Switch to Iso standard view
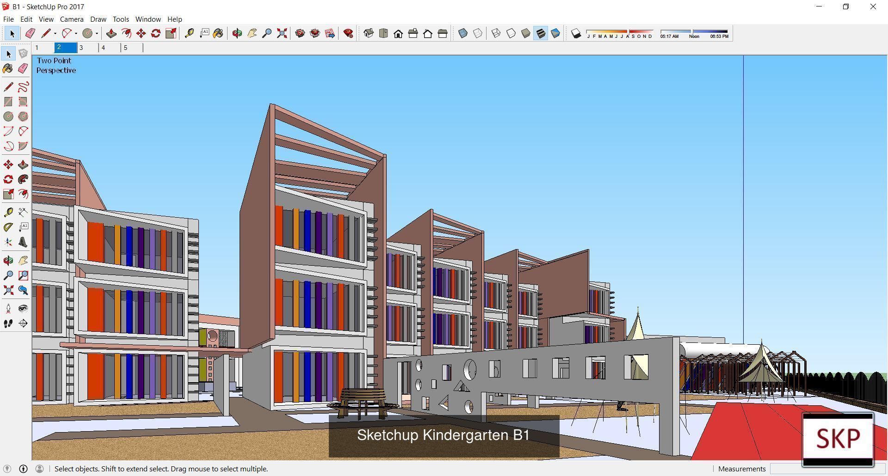The height and width of the screenshot is (476, 888). click(368, 33)
